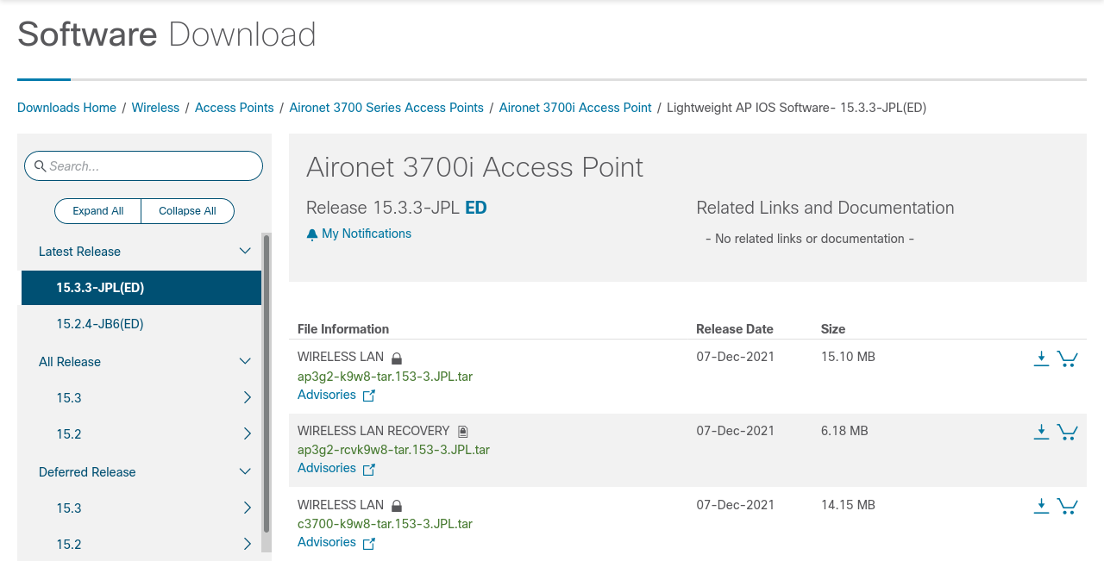This screenshot has width=1104, height=561.
Task: Select the 15.3.3-JPL(ED) release item
Action: pos(100,288)
